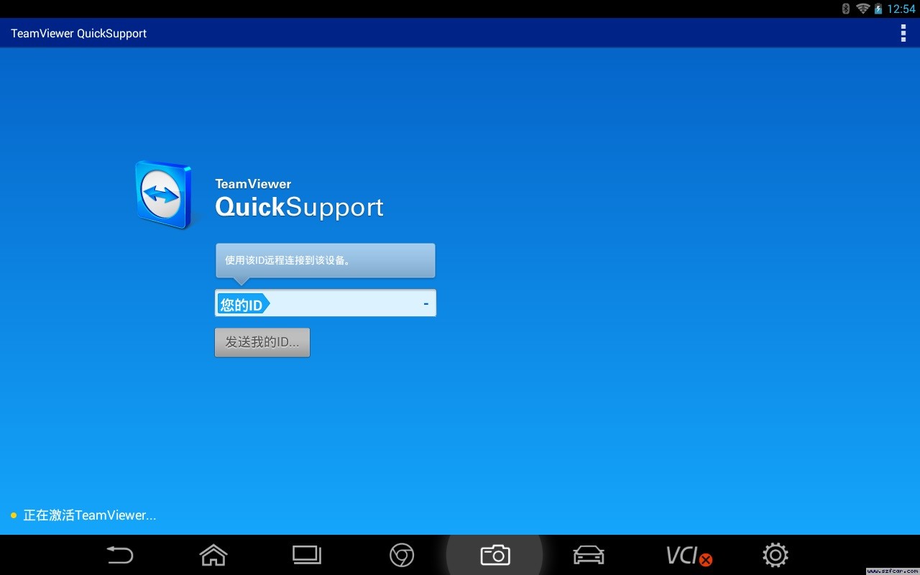
Task: Click the TeamViewer double-arrow logo
Action: [163, 194]
